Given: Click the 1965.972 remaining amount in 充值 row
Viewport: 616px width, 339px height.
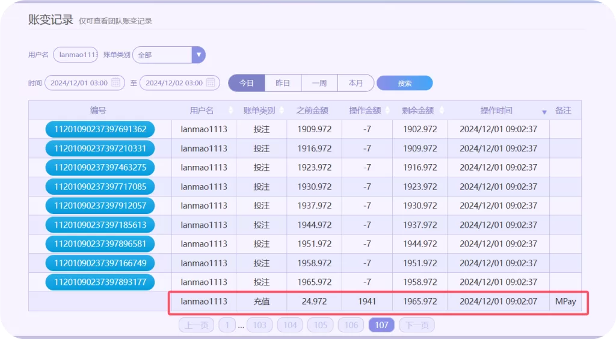Looking at the screenshot, I should point(420,301).
